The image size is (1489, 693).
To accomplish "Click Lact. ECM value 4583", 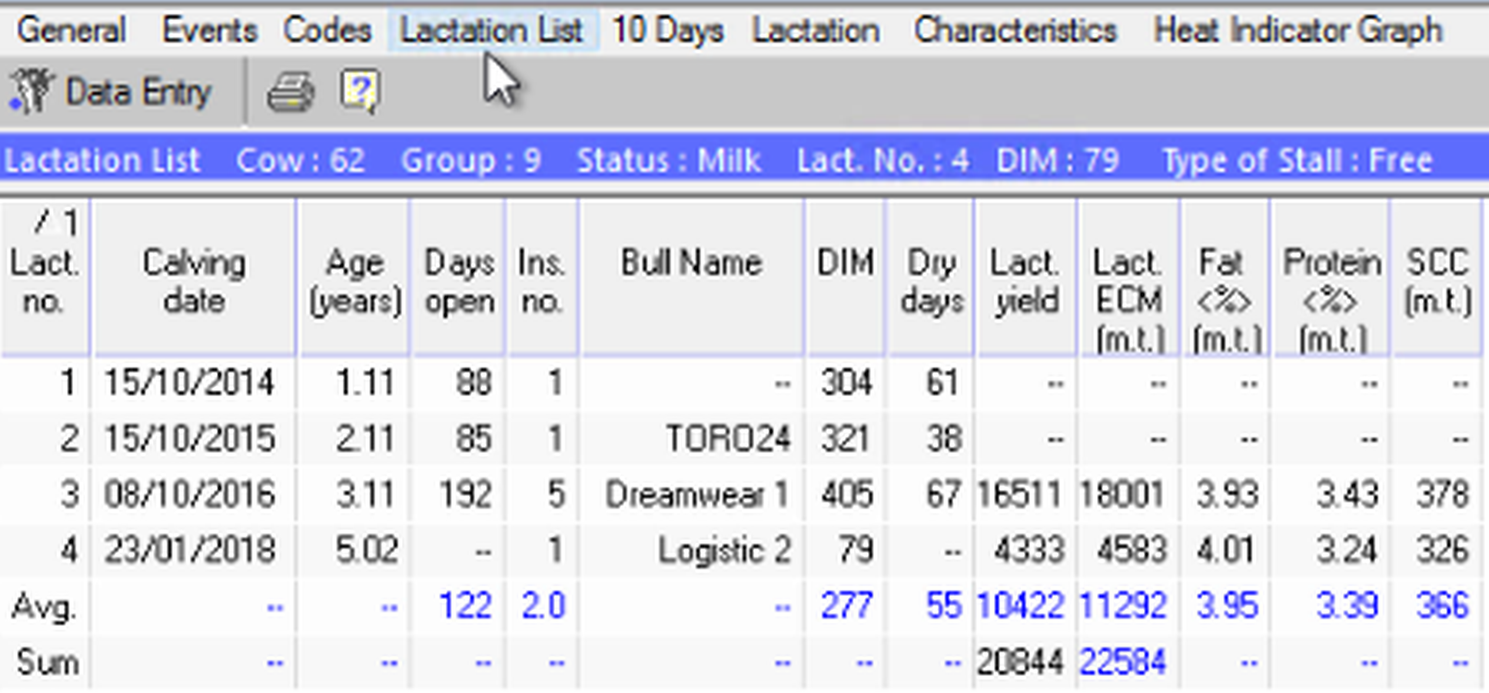I will (1132, 549).
